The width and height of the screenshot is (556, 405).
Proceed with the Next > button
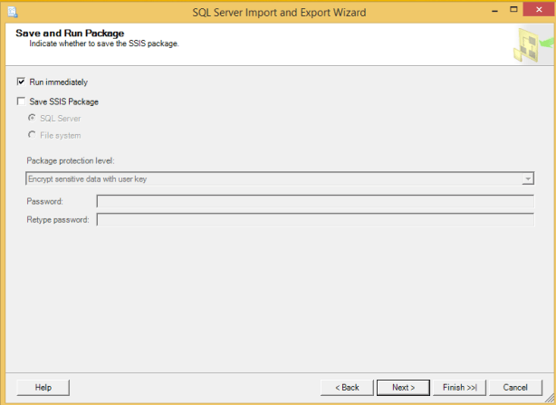(403, 388)
